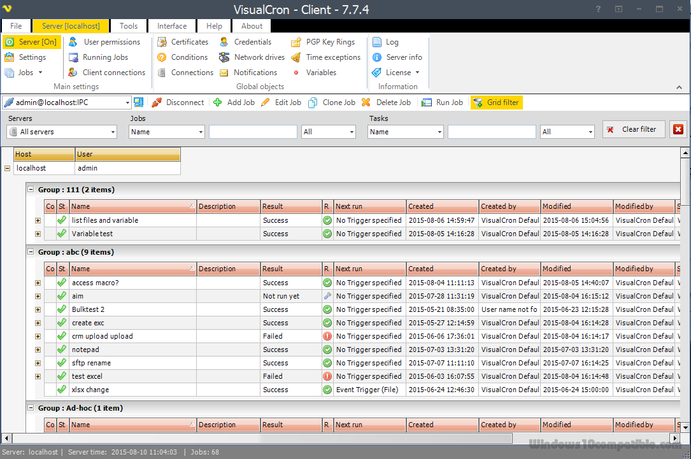Open the Interface tab

pos(172,26)
